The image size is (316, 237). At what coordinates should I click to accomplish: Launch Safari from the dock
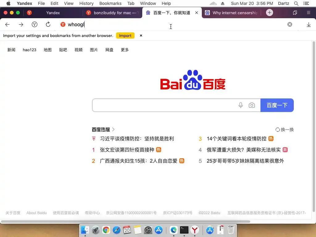[116, 230]
